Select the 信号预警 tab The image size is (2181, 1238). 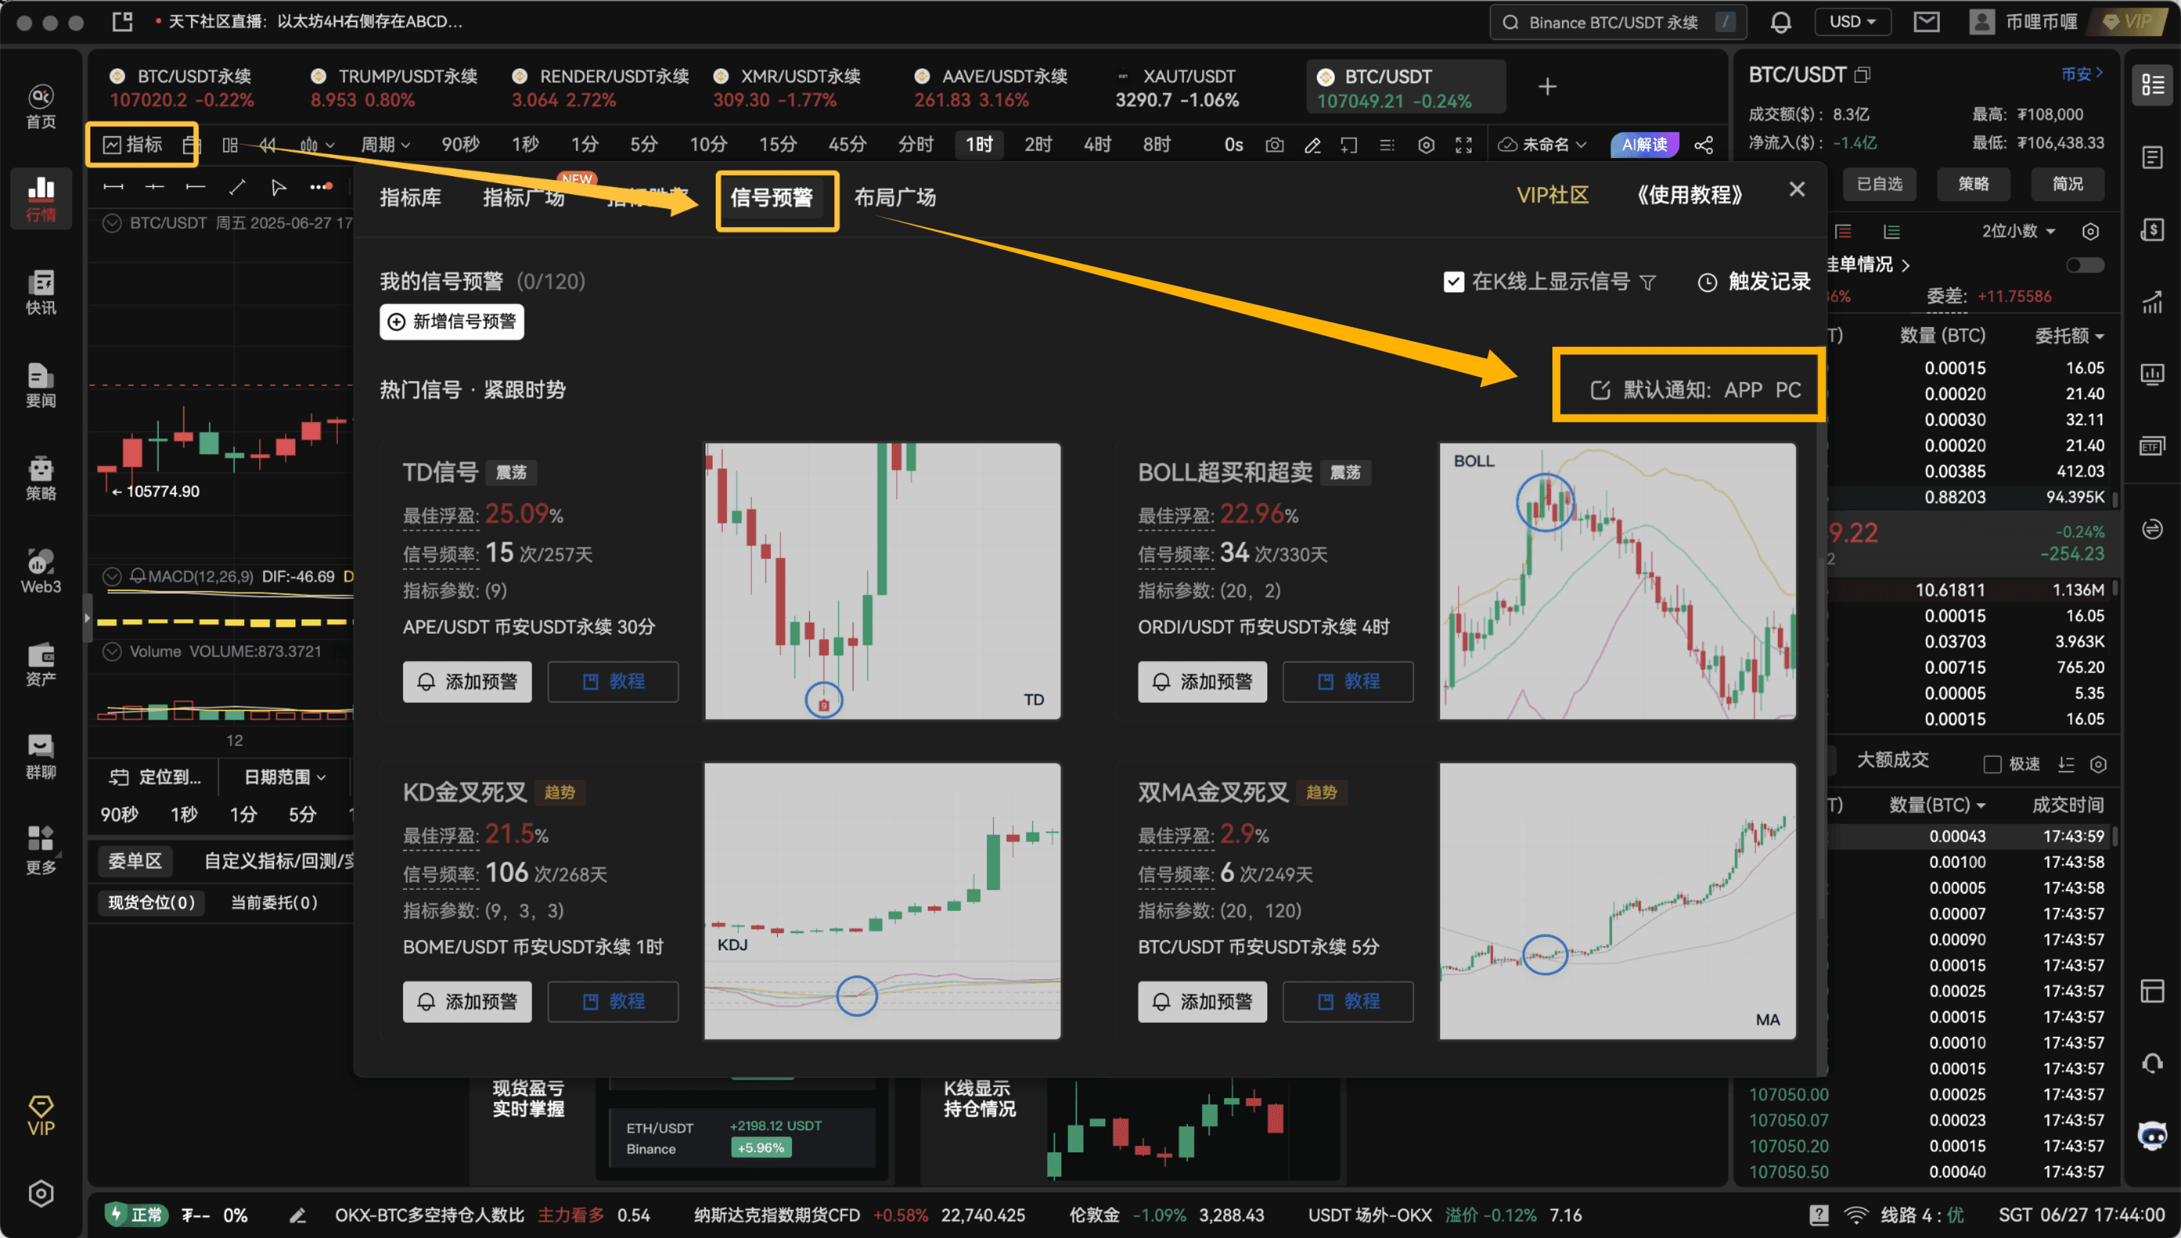(772, 197)
